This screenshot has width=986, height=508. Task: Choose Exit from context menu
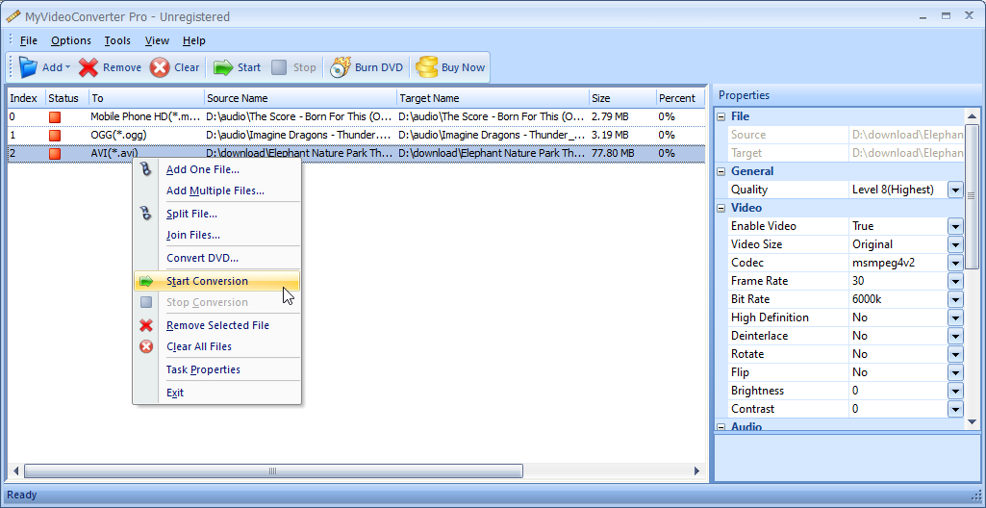217,393
